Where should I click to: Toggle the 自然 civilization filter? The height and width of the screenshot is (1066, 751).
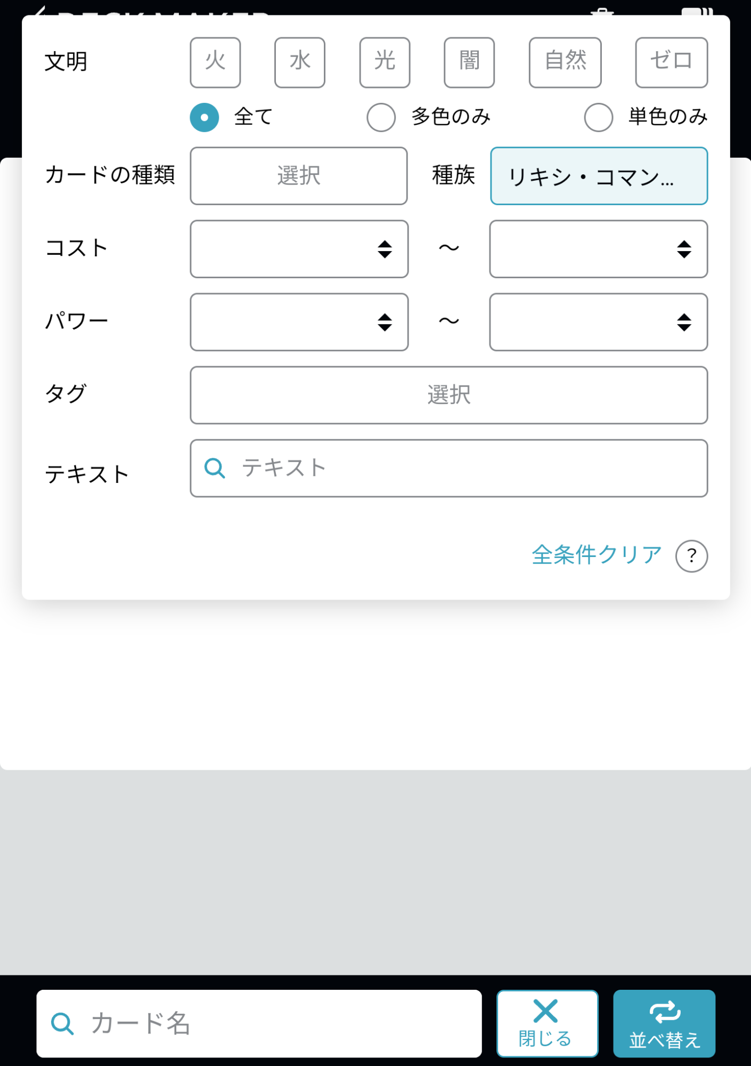point(565,62)
